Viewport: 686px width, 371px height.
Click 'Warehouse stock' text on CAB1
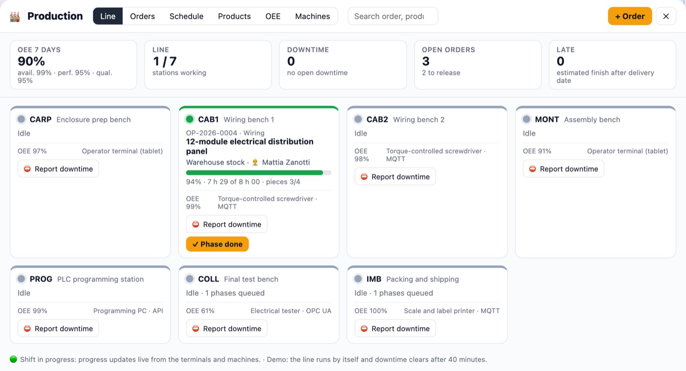[216, 162]
